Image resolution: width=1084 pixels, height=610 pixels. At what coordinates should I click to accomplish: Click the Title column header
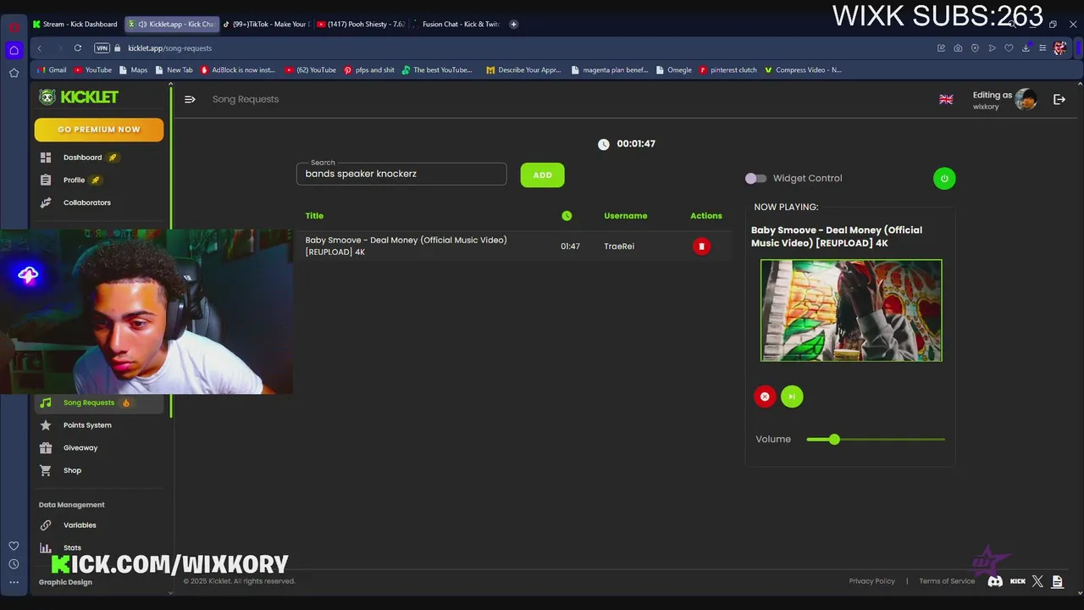pos(314,216)
